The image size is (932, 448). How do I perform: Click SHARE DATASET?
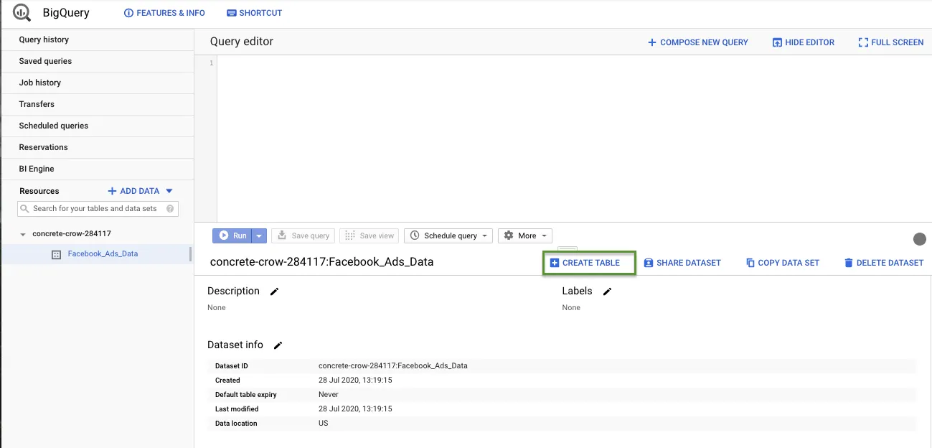682,263
